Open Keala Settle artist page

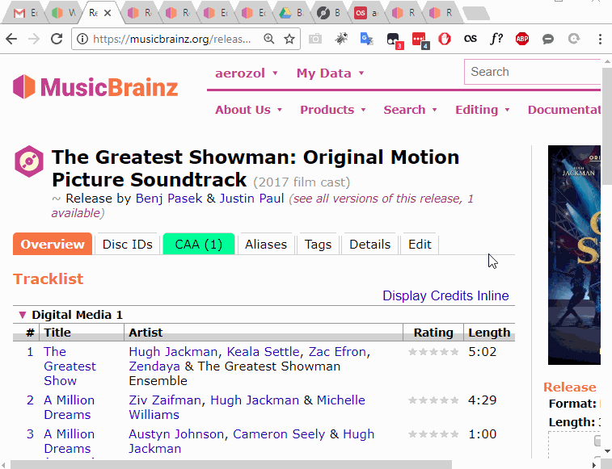263,352
